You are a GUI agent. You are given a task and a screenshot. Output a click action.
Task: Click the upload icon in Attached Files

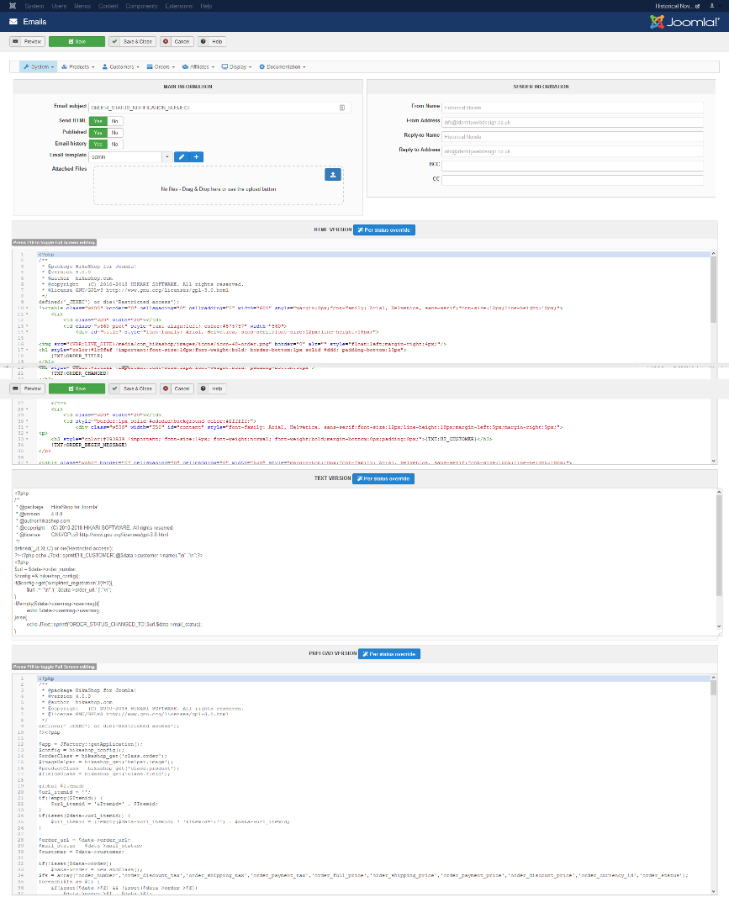click(333, 174)
